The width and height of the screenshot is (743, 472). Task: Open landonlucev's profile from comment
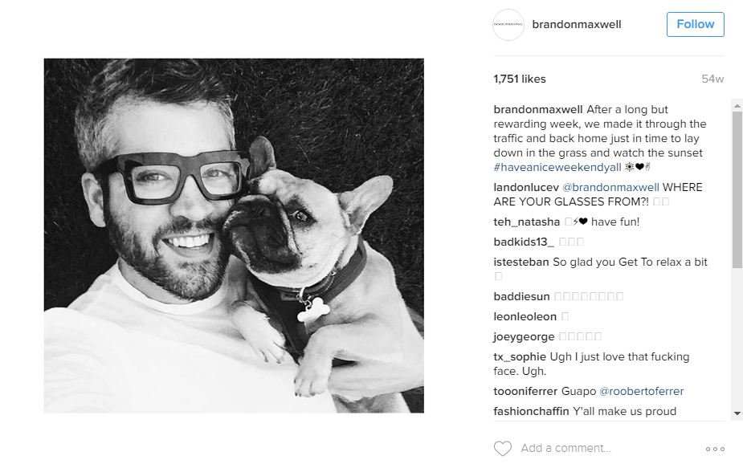526,187
